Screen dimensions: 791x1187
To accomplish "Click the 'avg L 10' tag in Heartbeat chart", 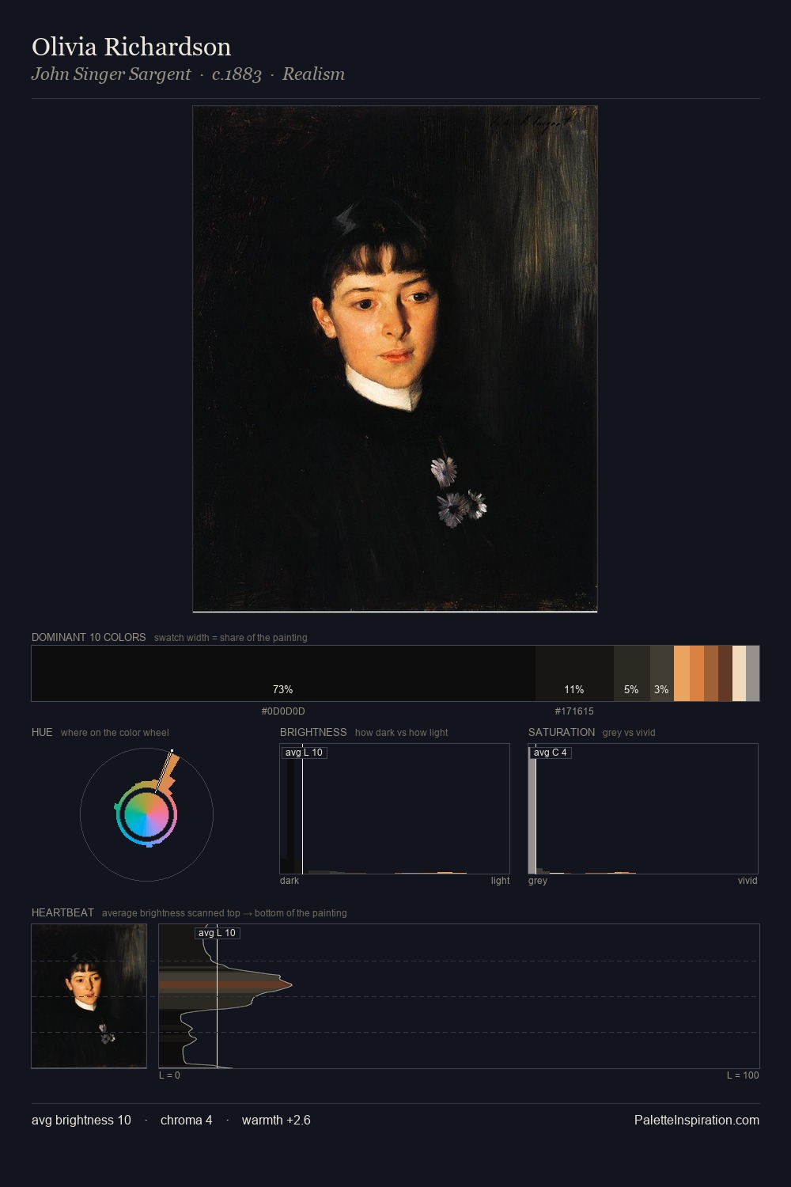I will [217, 933].
